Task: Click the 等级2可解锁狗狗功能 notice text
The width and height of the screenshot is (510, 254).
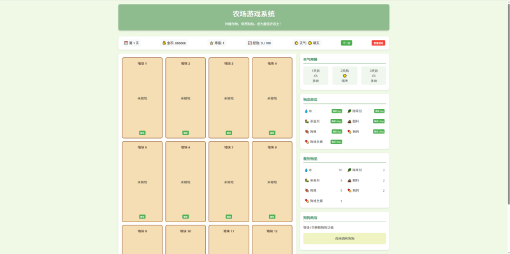Action: tap(318, 228)
